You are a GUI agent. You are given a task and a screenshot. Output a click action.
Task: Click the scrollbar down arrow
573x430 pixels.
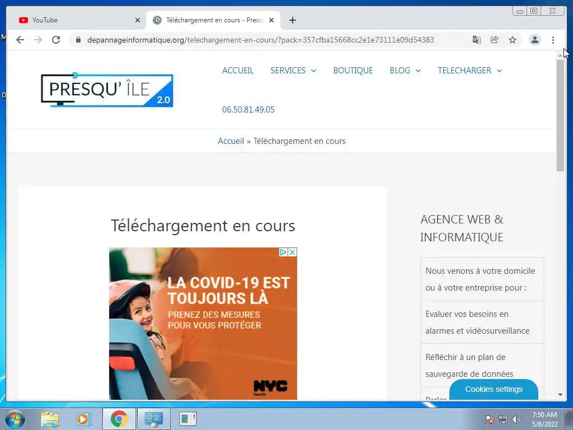(x=560, y=395)
